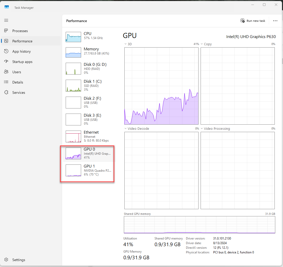Open the Video Decode graph dropdown
Image resolution: width=283 pixels, height=267 pixels.
click(125, 128)
